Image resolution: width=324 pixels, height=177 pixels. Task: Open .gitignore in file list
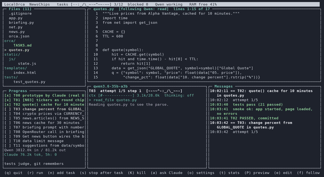(x=20, y=13)
